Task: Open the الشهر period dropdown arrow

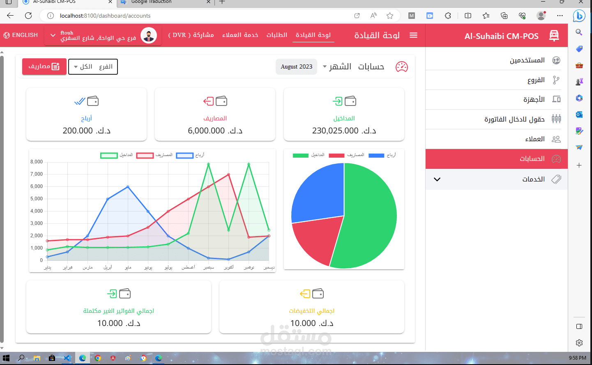Action: click(x=325, y=67)
